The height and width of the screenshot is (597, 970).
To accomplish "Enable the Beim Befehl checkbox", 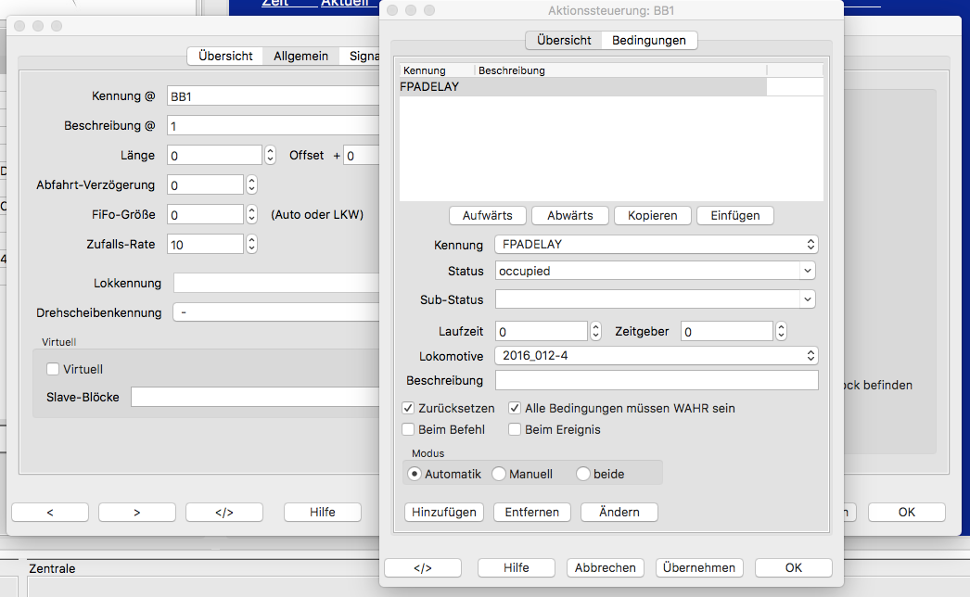I will [x=408, y=429].
